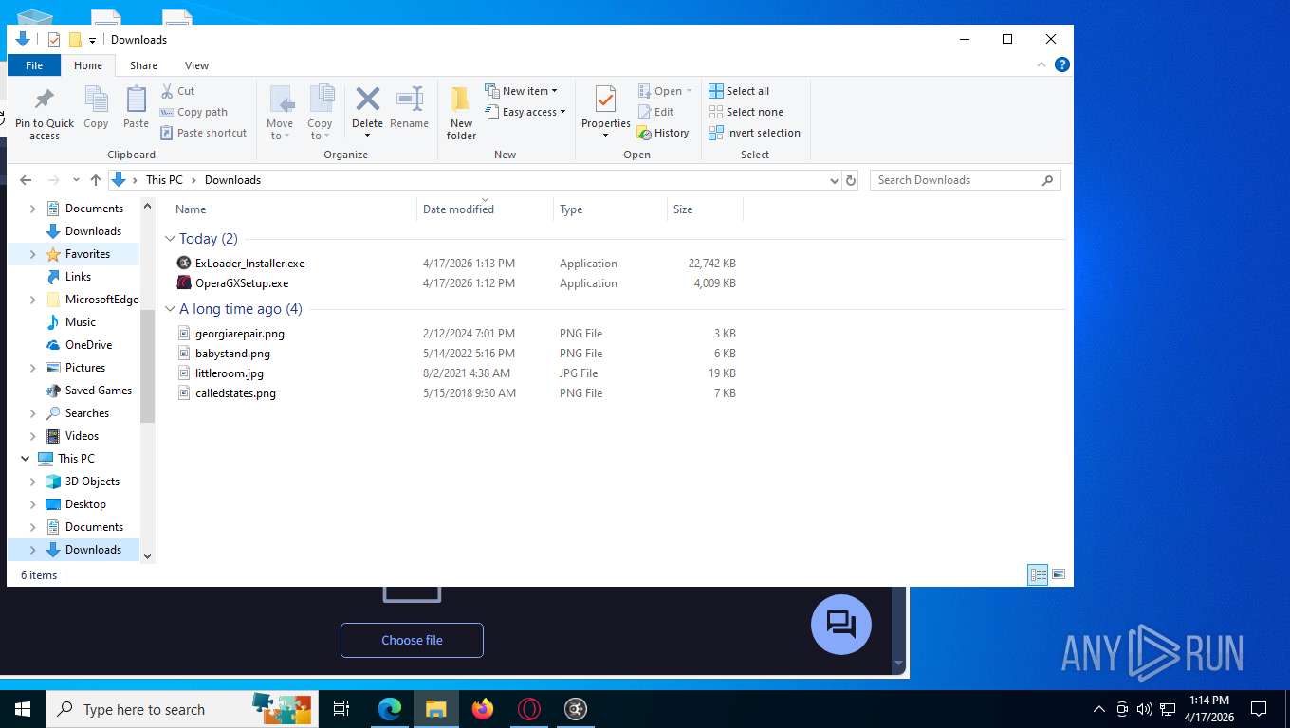1290x728 pixels.
Task: Sort by the Size column header
Action: [x=706, y=209]
